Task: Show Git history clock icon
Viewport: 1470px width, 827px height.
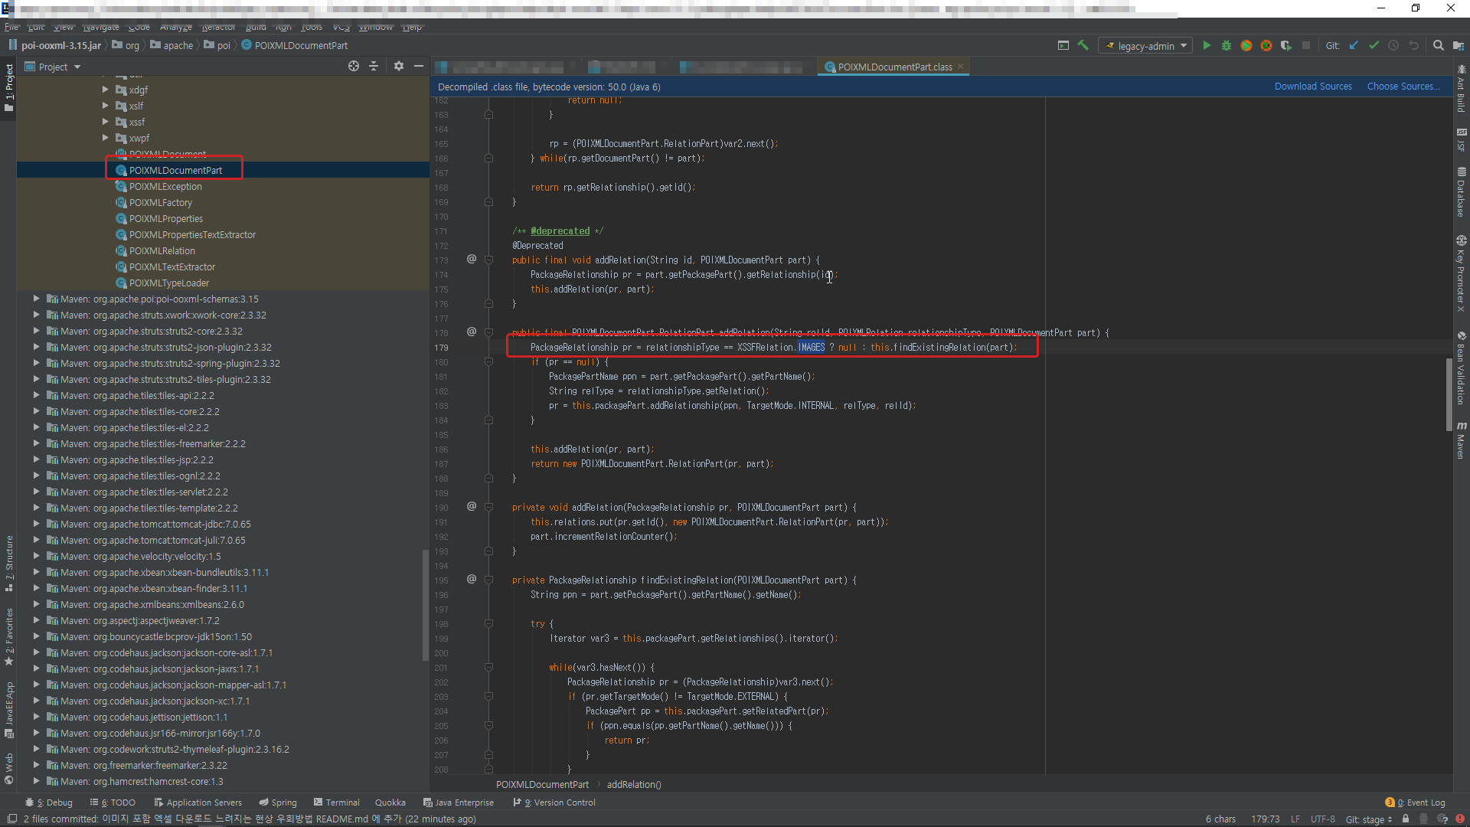Action: coord(1393,46)
